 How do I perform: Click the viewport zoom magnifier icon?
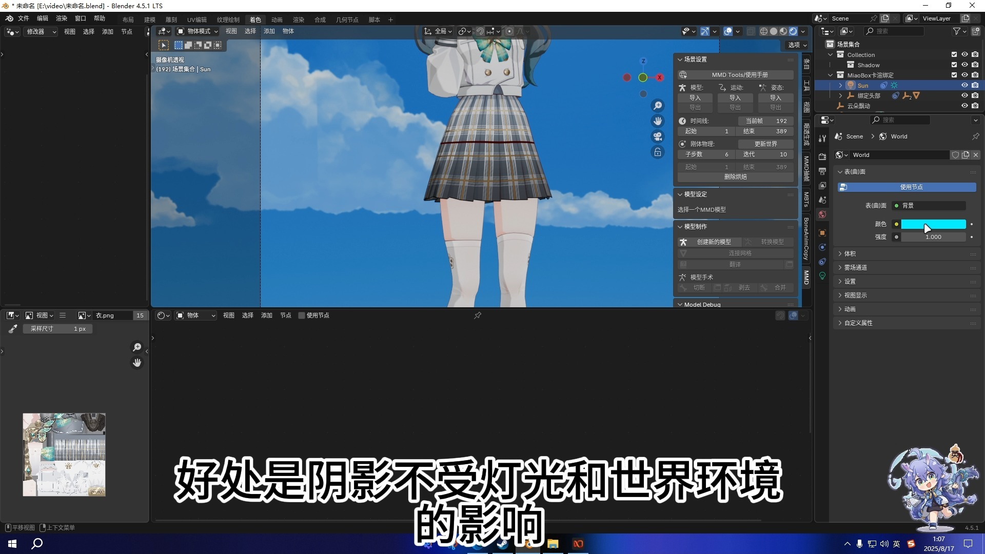(x=658, y=106)
